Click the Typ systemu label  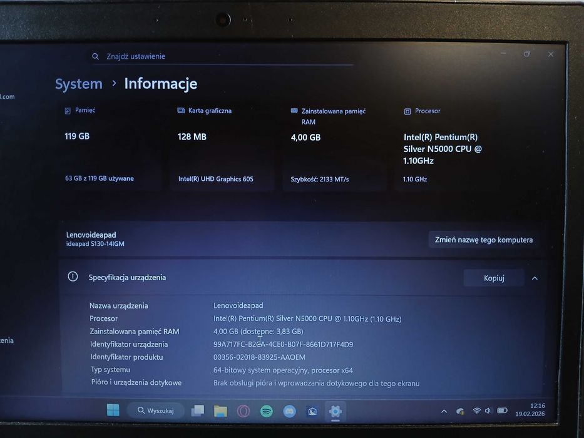(x=111, y=369)
